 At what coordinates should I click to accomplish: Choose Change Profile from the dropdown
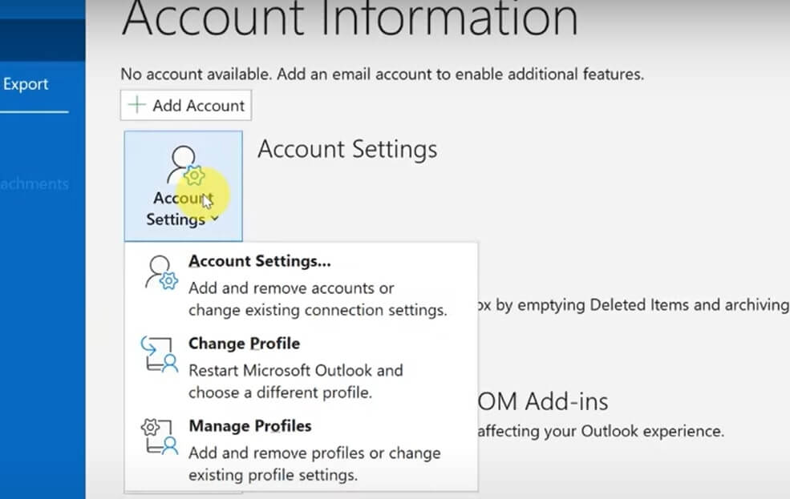pyautogui.click(x=244, y=344)
